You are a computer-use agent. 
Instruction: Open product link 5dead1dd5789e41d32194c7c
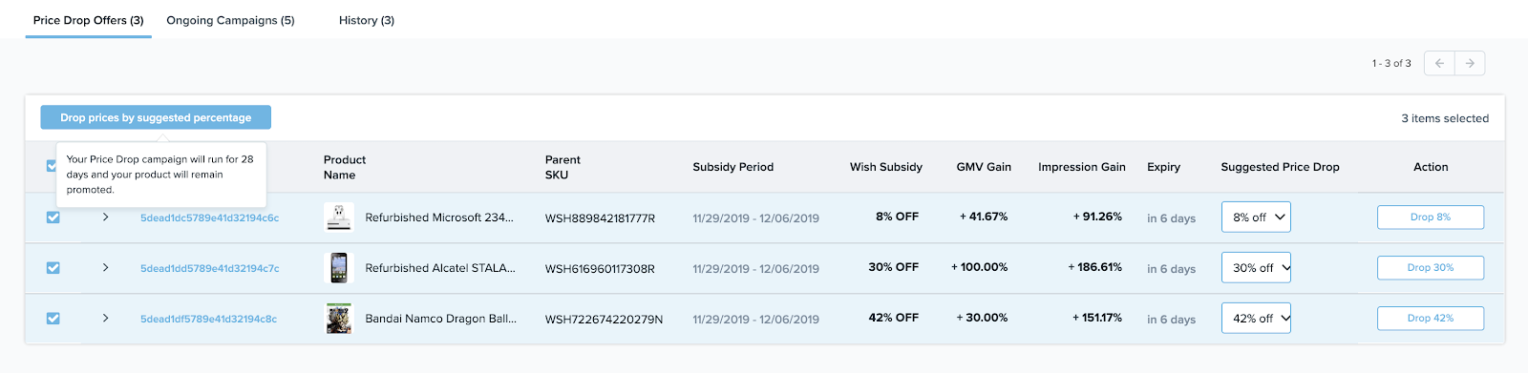point(210,269)
